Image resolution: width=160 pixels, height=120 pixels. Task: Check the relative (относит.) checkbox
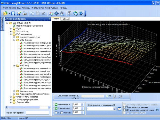pos(62,113)
